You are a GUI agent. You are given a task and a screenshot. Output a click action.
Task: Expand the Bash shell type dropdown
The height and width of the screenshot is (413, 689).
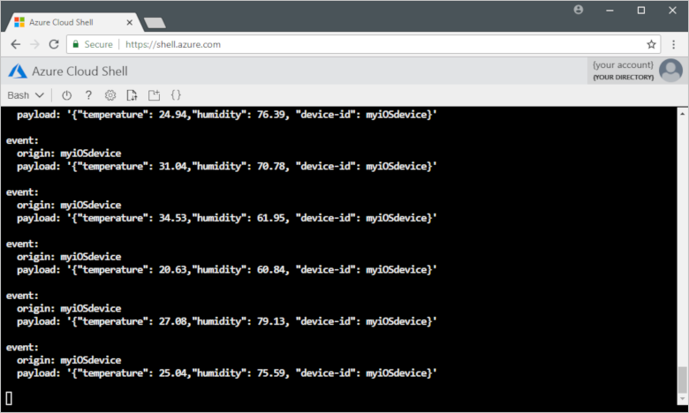26,95
